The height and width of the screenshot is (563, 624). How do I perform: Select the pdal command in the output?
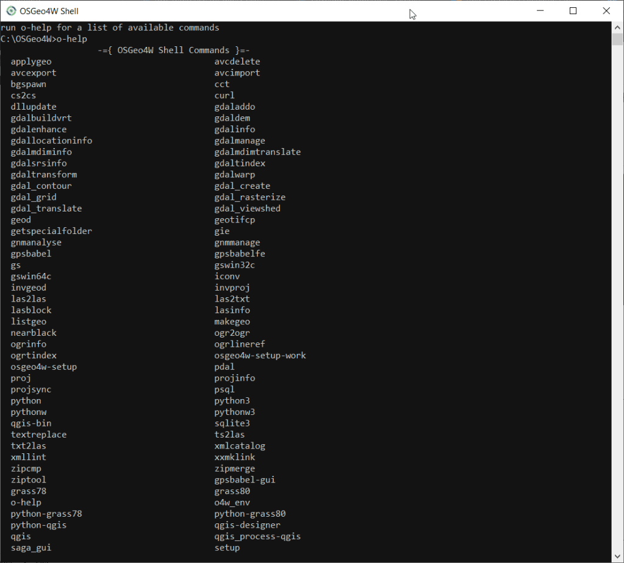[x=224, y=366]
